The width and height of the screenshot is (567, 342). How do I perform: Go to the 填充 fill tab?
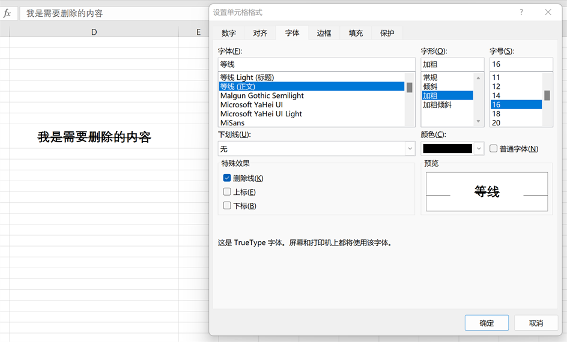356,34
